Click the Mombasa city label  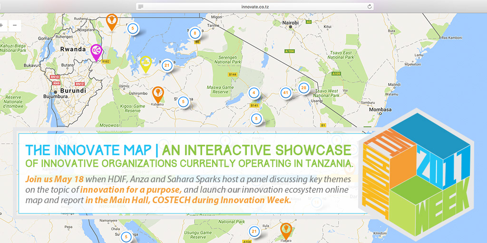[380, 110]
